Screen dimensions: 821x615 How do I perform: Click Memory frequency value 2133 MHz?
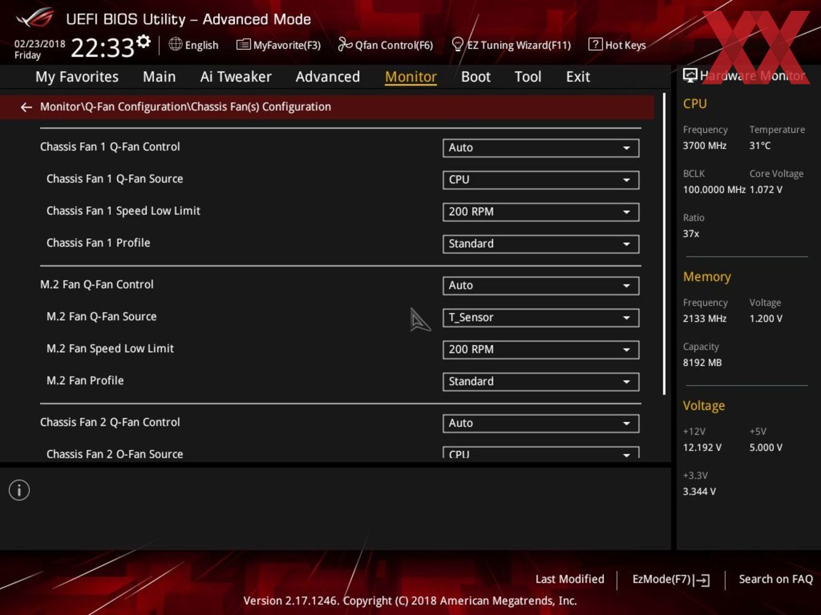pos(704,318)
